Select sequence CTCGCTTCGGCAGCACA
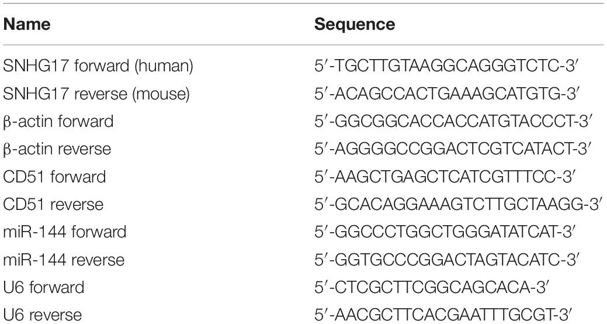The width and height of the screenshot is (607, 324). 431,288
